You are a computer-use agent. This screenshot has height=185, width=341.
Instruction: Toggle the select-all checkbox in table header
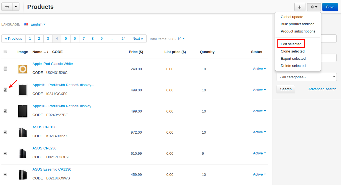[5, 51]
